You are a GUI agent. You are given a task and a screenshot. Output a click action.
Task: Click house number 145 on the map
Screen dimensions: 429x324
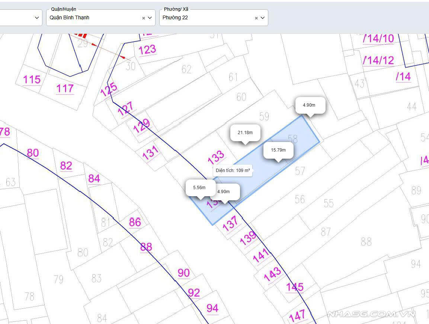point(295,287)
